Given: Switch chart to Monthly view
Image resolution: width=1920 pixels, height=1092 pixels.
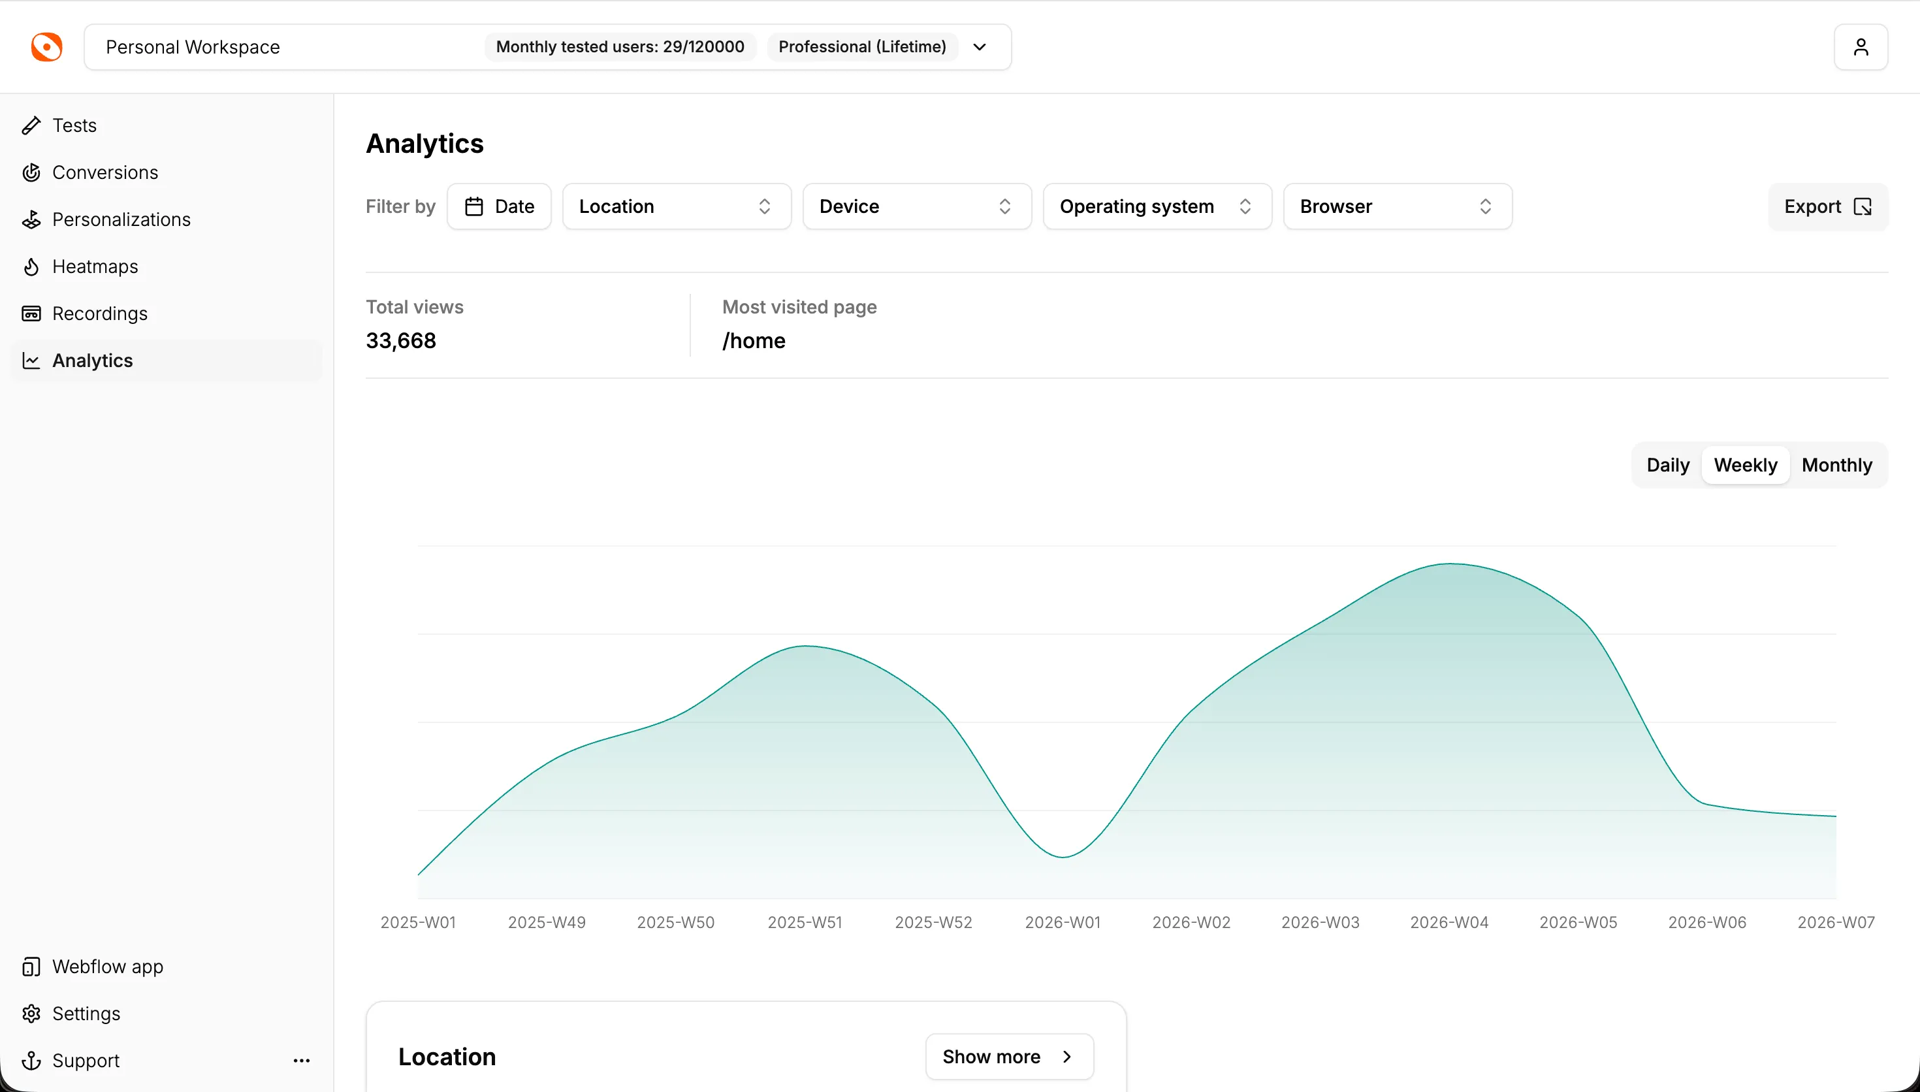Looking at the screenshot, I should pos(1836,465).
